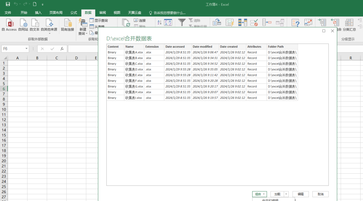Select row 10 header in worksheet

pyautogui.click(x=4, y=110)
